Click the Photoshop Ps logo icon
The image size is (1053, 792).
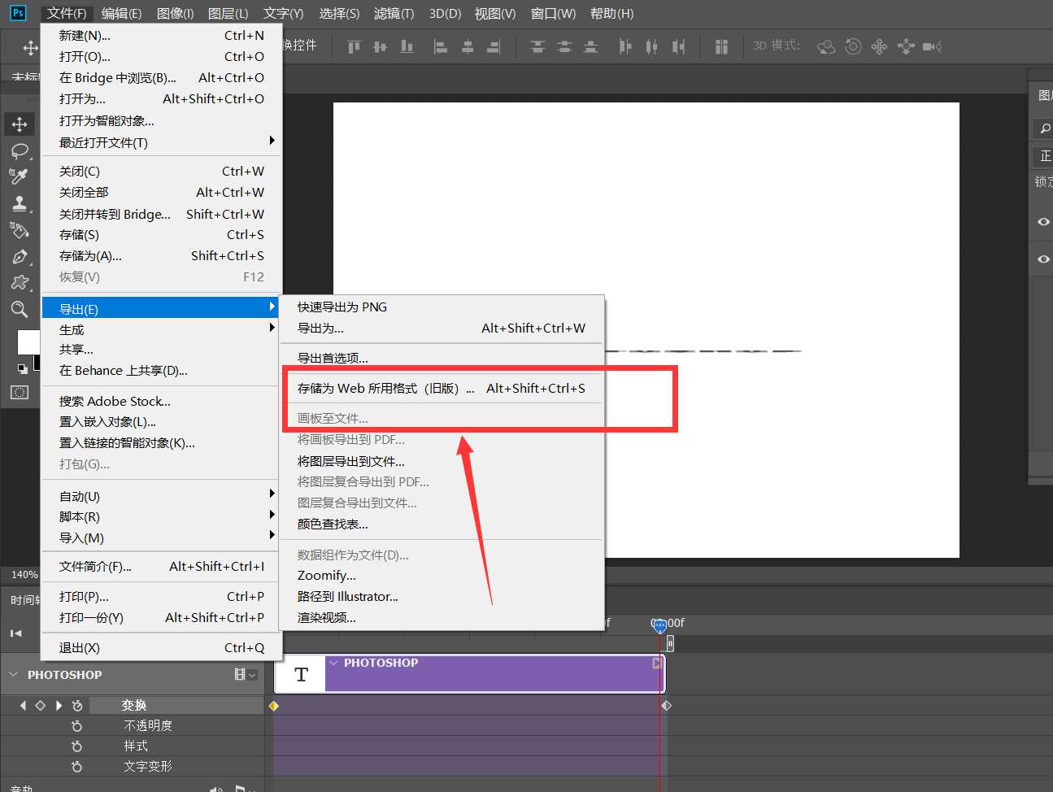18,13
